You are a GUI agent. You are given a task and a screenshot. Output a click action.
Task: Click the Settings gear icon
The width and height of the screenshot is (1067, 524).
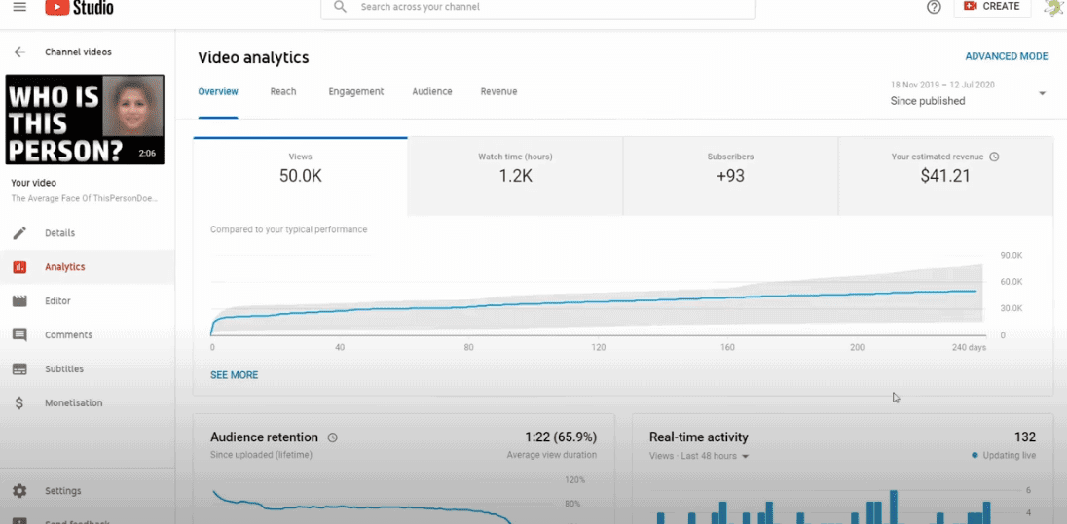pyautogui.click(x=19, y=491)
